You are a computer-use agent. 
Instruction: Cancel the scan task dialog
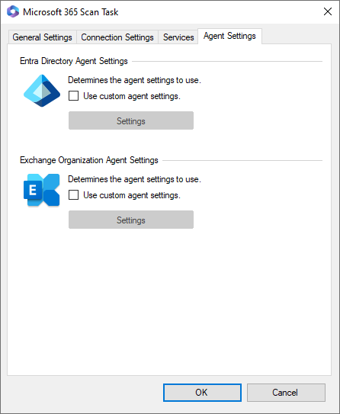[286, 393]
